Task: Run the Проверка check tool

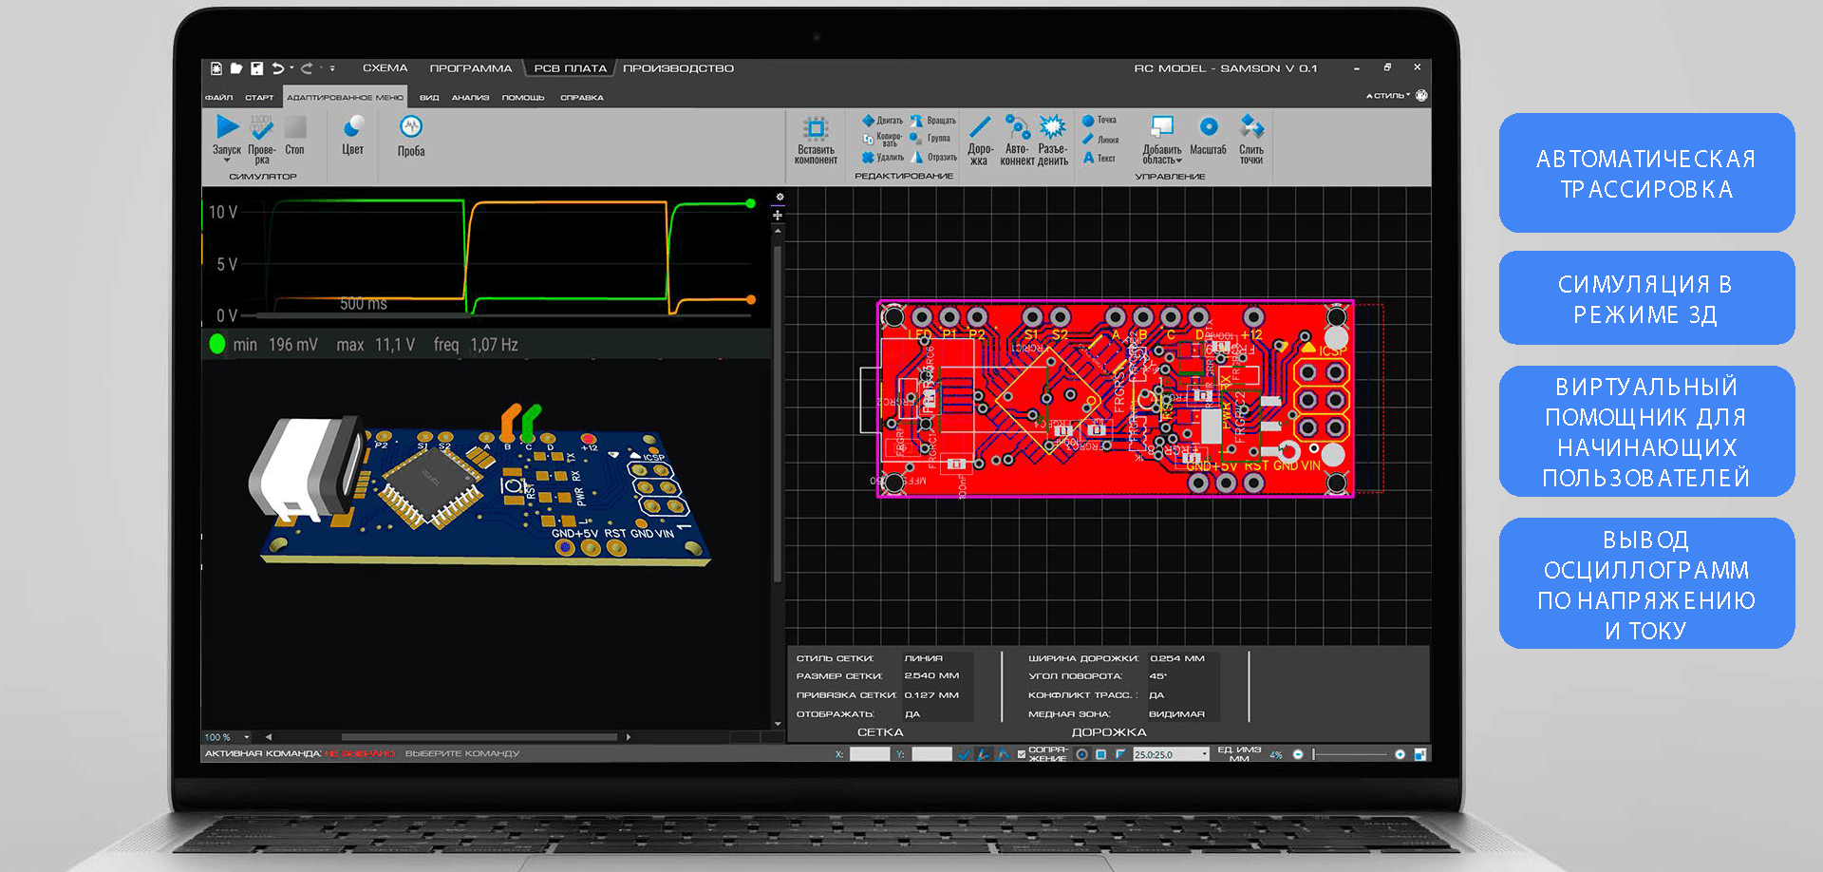Action: (x=261, y=138)
